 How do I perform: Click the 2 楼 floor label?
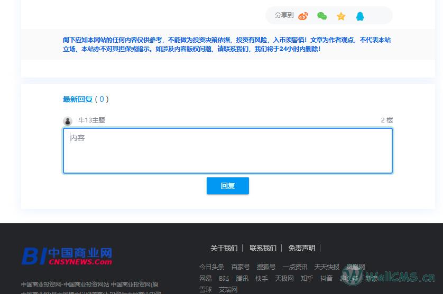pyautogui.click(x=387, y=120)
